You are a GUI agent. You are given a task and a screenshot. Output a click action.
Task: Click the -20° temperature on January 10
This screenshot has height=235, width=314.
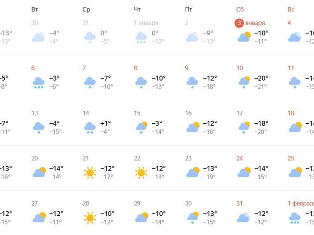(261, 78)
